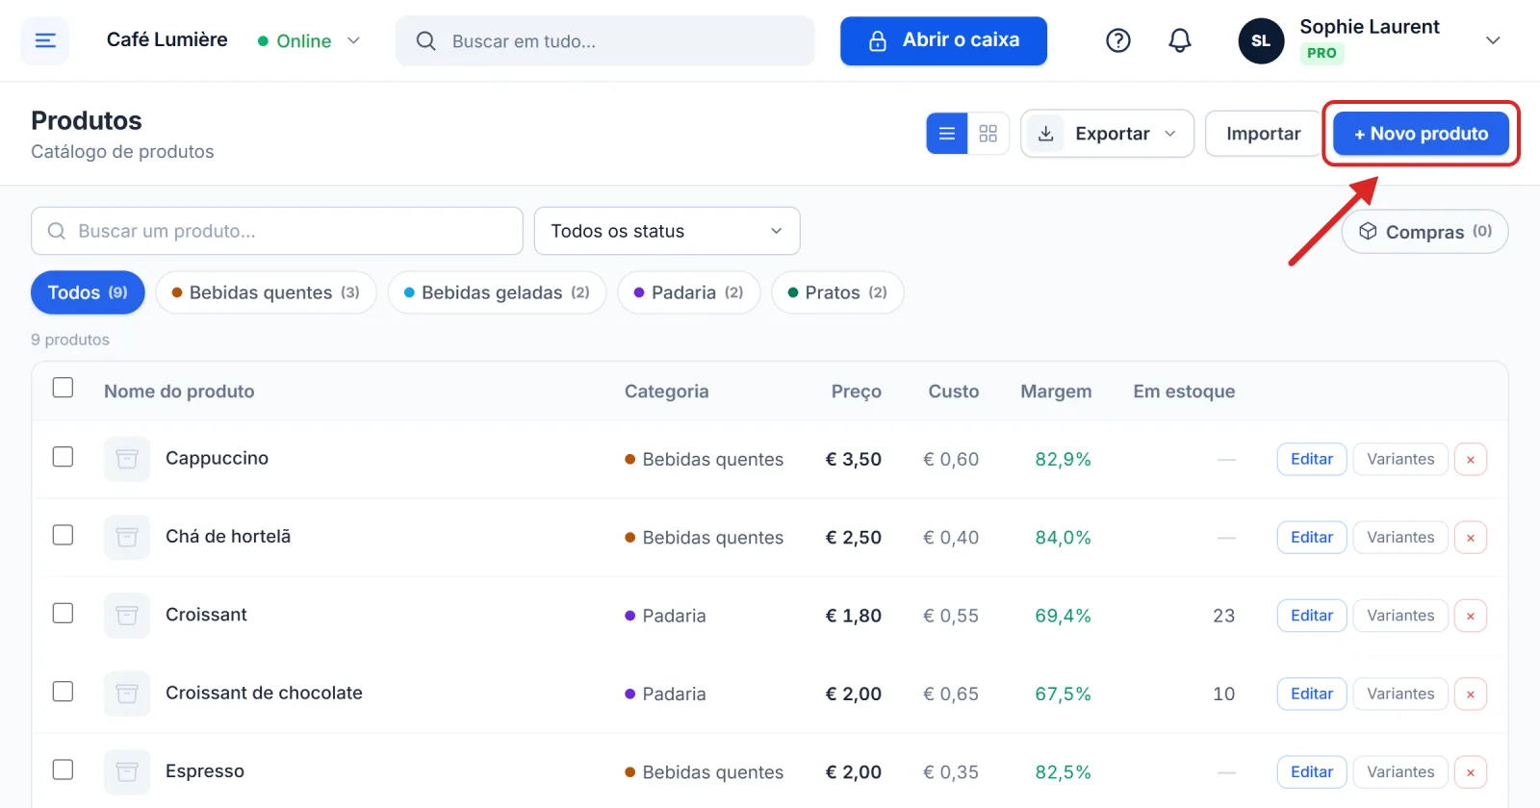Click the Importar button
This screenshot has width=1540, height=808.
[1263, 134]
